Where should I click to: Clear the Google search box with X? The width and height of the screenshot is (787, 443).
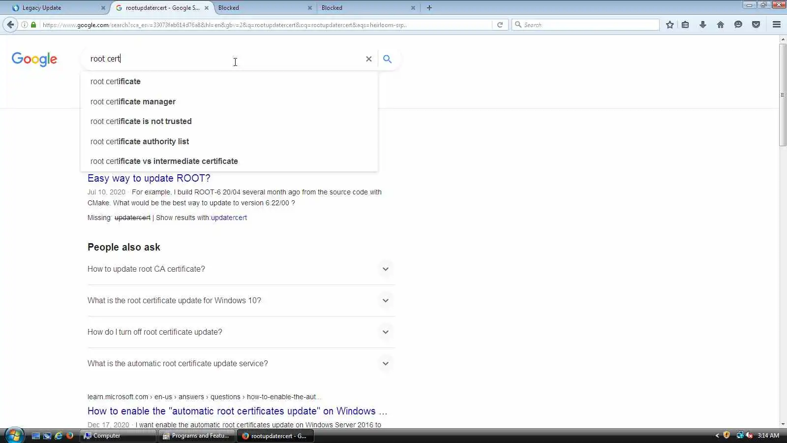[x=368, y=59]
